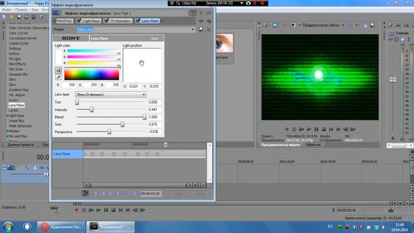
Task: Click the record button on main timeline transport
Action: coord(76,210)
